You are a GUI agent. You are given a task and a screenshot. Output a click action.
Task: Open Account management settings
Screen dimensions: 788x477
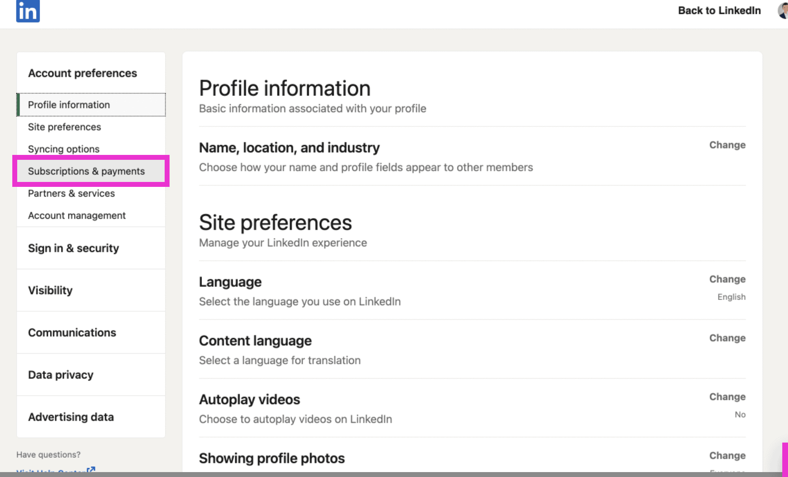tap(77, 216)
